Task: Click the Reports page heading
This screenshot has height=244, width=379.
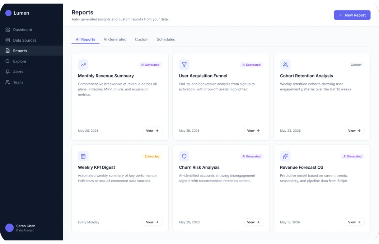Action: (83, 12)
